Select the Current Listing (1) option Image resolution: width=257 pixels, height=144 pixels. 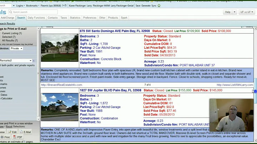tap(11, 33)
